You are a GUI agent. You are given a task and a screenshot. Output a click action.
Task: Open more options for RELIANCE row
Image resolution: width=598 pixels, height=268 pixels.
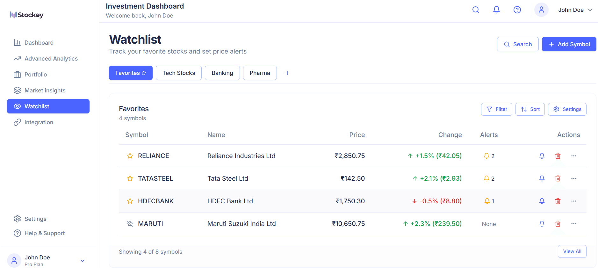(574, 156)
